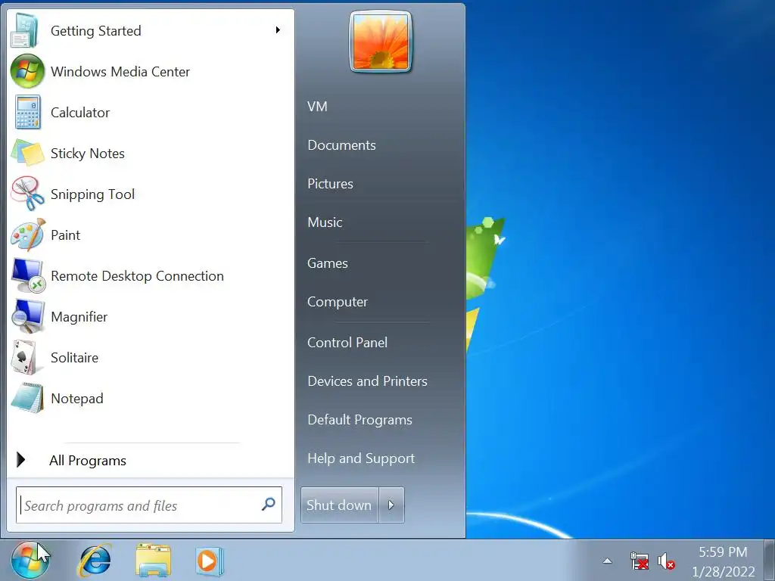Launch the Snipping Tool scissors icon
This screenshot has height=581, width=775.
coord(28,194)
